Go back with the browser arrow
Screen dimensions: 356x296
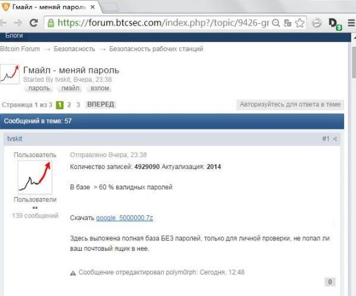point(3,23)
